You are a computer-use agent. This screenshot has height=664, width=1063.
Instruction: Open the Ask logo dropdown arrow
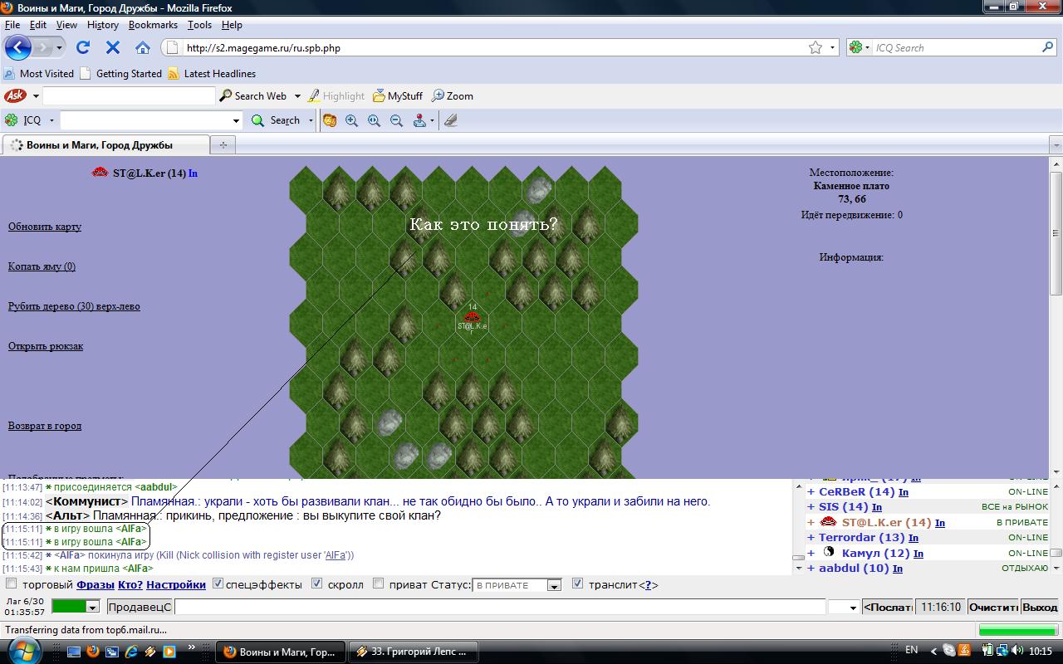click(x=36, y=95)
